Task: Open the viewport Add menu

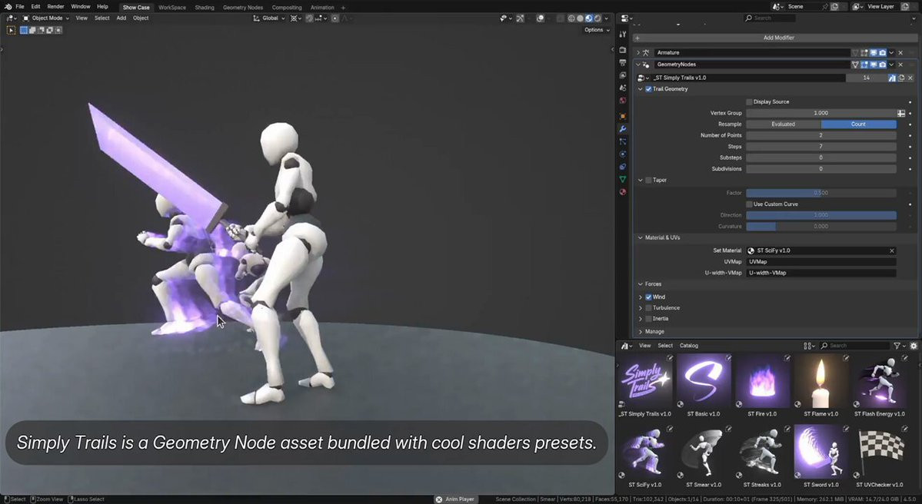Action: [121, 18]
